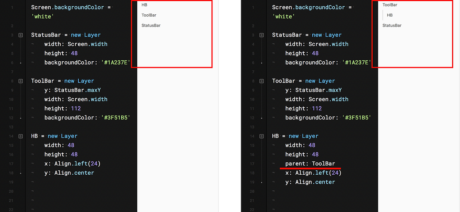This screenshot has width=460, height=212.
Task: Click 'ToolBar = new Layer' in left editor
Action: 63,81
